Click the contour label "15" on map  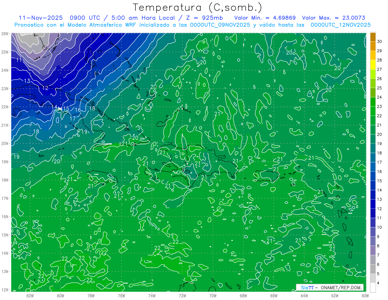66,109
